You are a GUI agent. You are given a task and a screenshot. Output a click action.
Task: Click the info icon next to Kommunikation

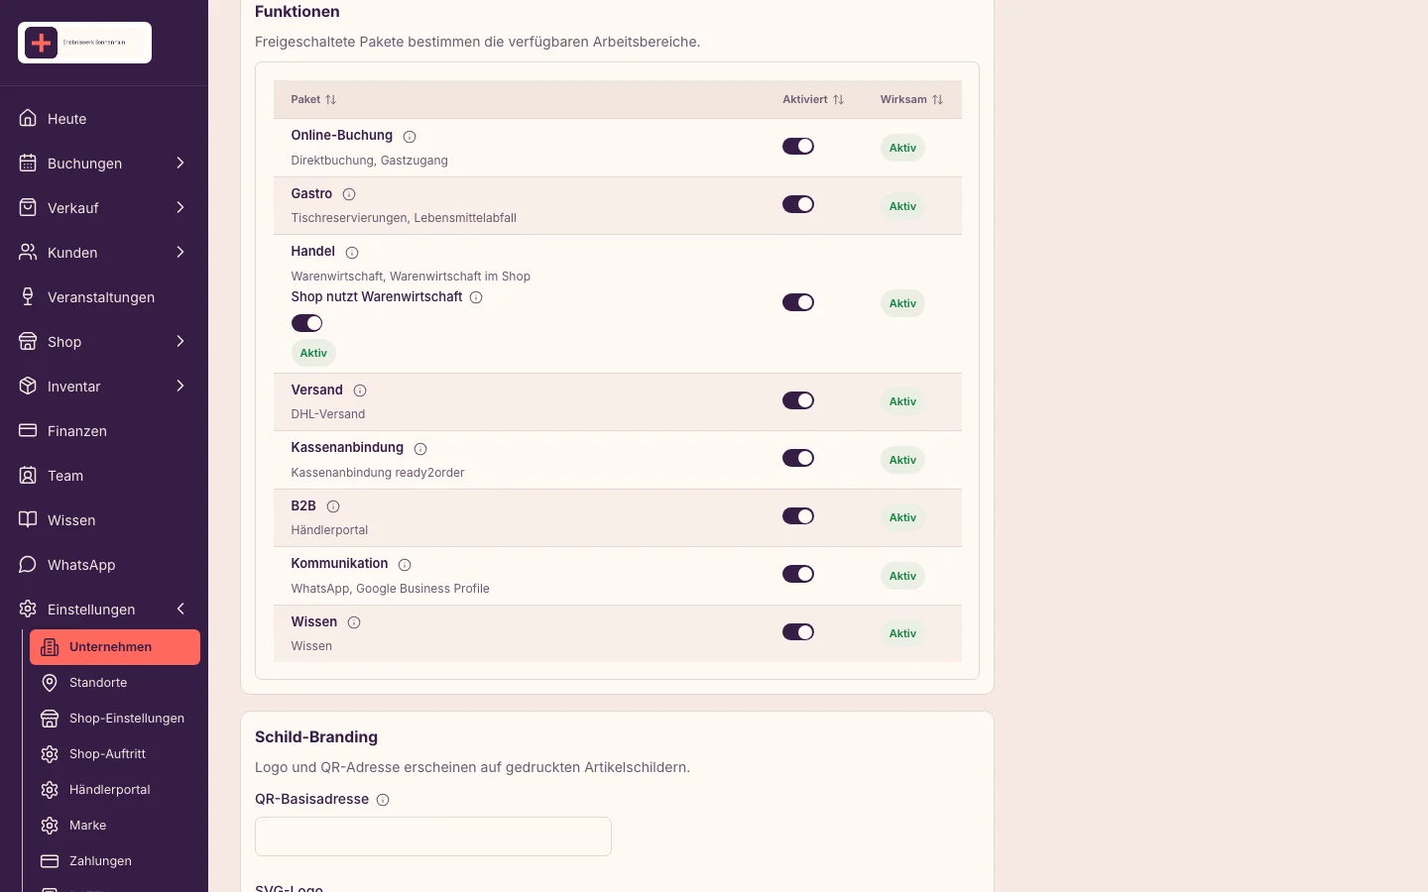[x=405, y=565]
